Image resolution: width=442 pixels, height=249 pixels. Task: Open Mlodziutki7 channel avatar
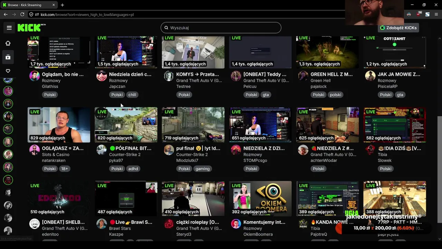[169, 150]
